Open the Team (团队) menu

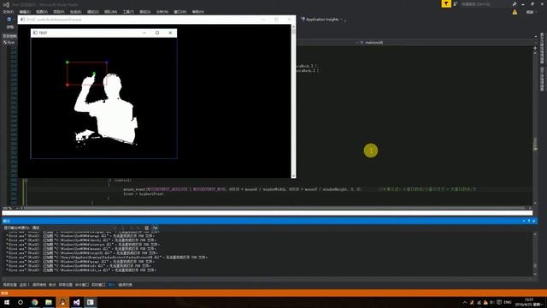[110, 12]
